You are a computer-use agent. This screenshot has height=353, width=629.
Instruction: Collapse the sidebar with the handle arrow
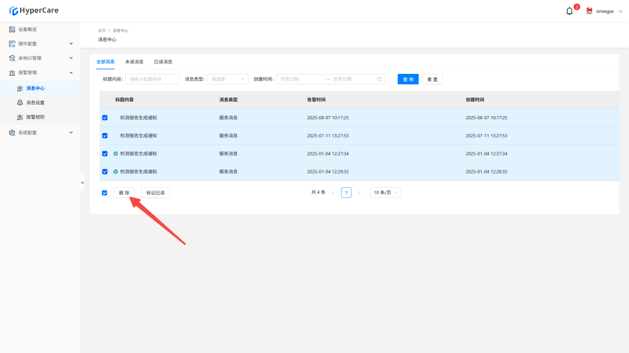pyautogui.click(x=82, y=182)
